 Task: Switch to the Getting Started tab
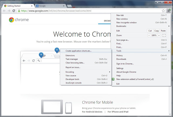[18, 6]
